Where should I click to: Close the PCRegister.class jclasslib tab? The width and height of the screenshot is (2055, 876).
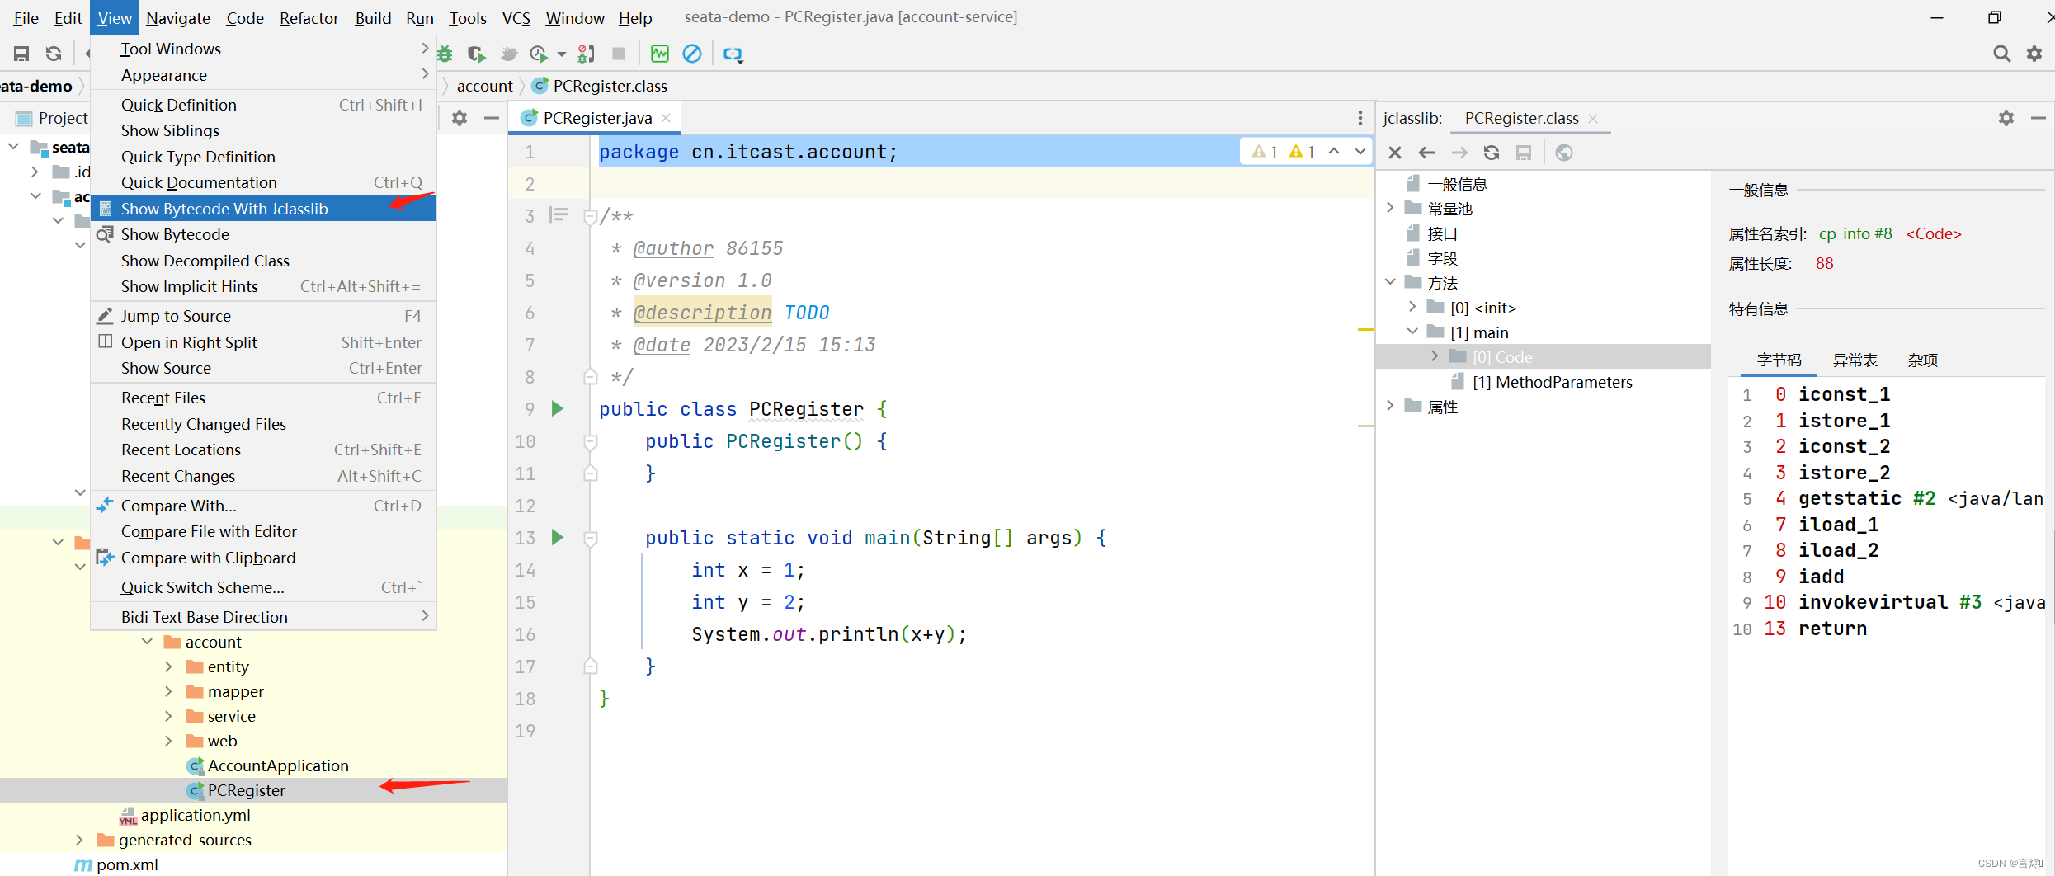(x=1594, y=119)
